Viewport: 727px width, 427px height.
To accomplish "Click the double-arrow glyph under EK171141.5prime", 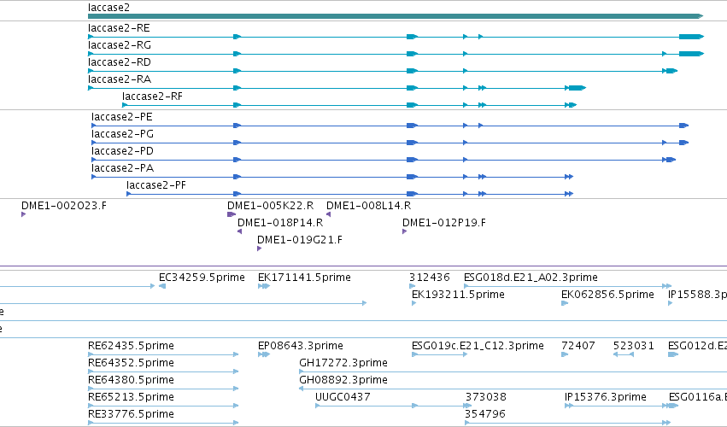I will pos(264,286).
